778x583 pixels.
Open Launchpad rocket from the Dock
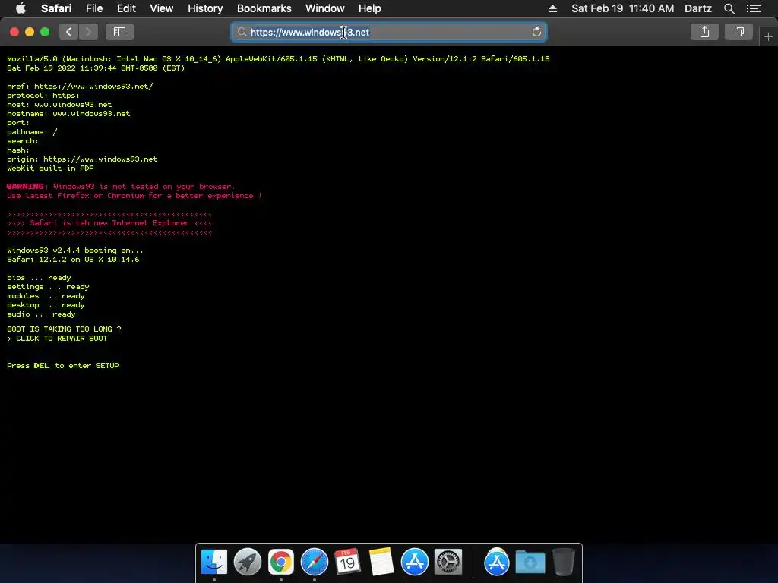248,562
